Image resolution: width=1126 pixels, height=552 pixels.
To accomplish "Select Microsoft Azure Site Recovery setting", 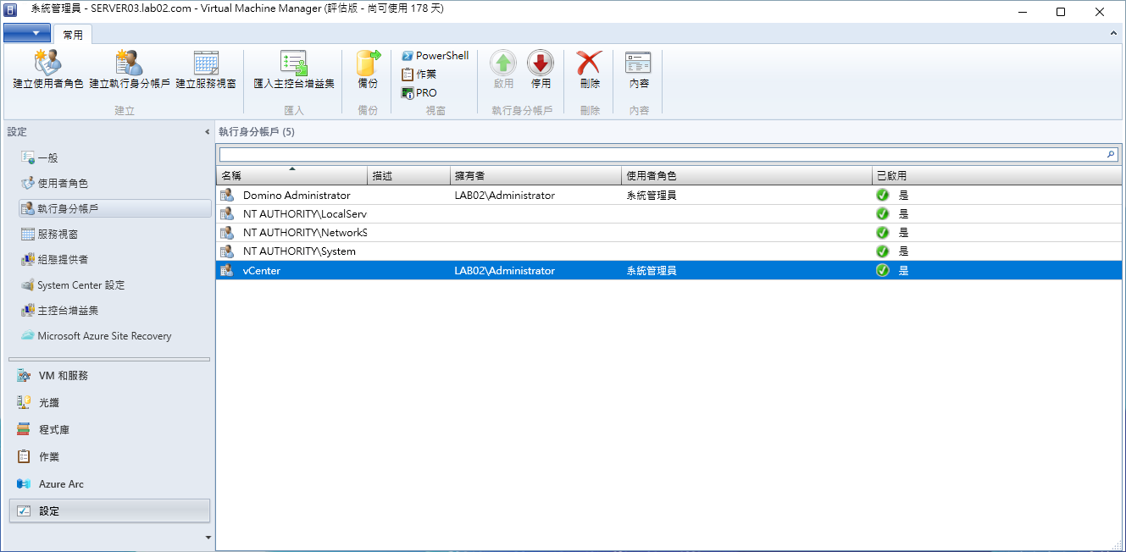I will click(103, 336).
